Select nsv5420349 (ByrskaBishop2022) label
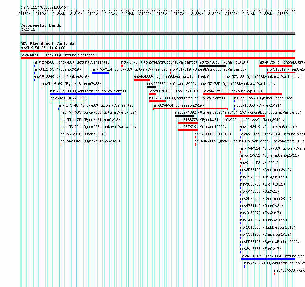Viewport: 305px width, 287px height. (90, 141)
